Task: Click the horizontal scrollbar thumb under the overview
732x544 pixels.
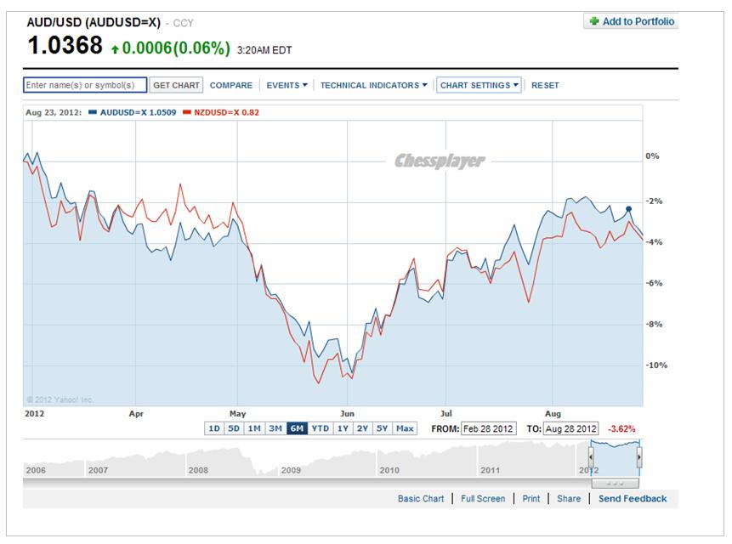Action: pos(615,484)
